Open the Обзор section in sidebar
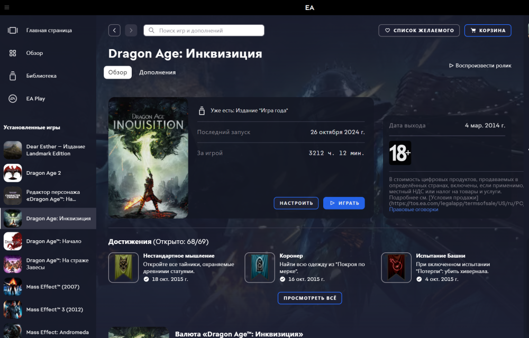Viewport: 529px width, 338px height. tap(34, 53)
